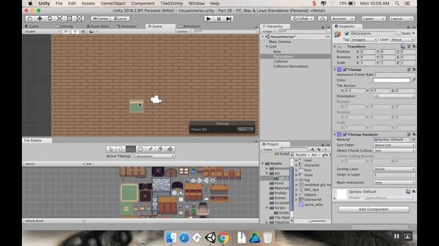The image size is (439, 246).
Task: Switch to the Animator tab
Action: pyautogui.click(x=127, y=26)
